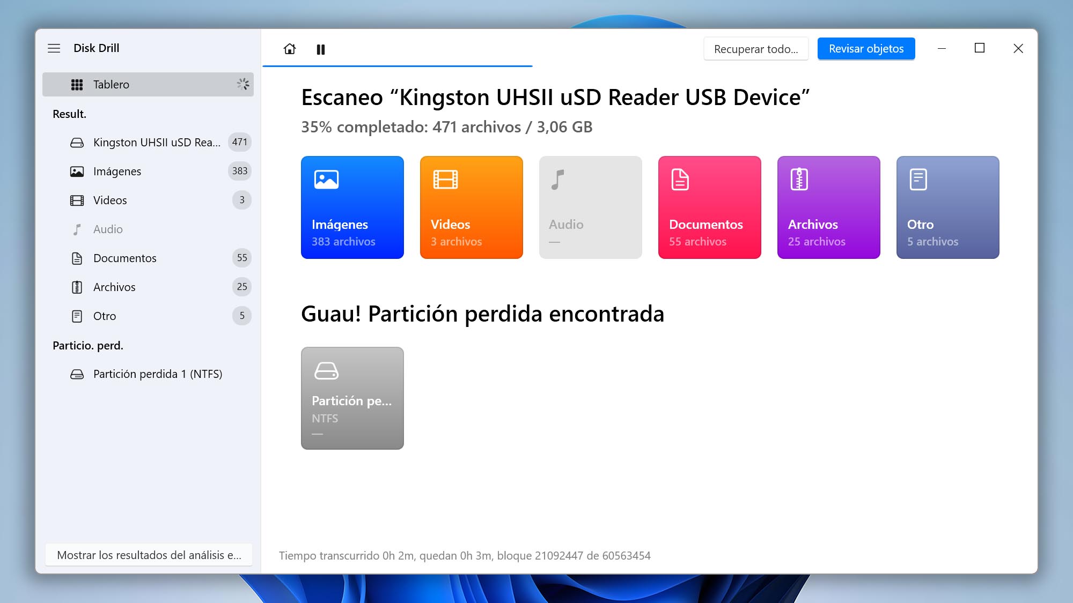Click the drive icon on Partición perdida card
This screenshot has height=603, width=1073.
pos(326,370)
